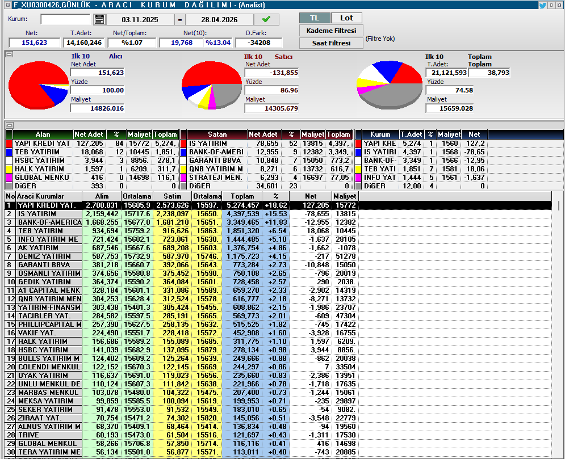Select row YAPI KREDI YAT. in main table
The width and height of the screenshot is (565, 459).
(x=278, y=205)
